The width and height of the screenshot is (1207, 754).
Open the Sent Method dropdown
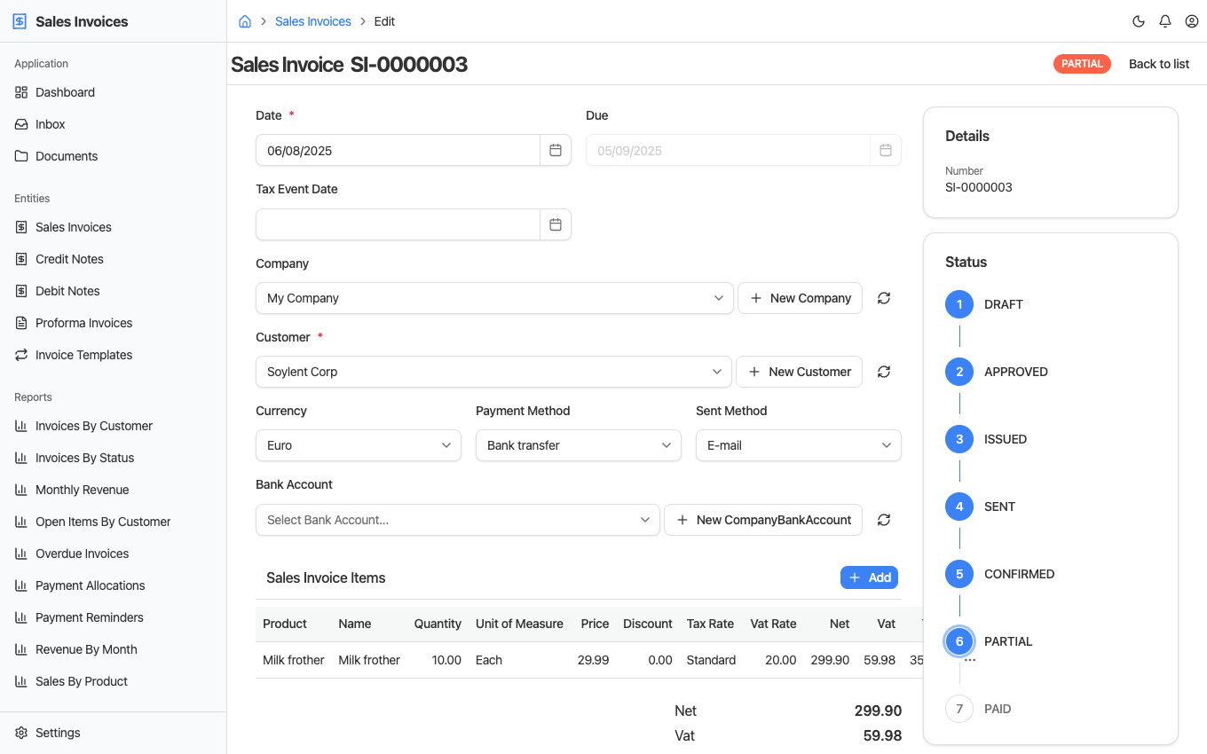[x=799, y=445]
